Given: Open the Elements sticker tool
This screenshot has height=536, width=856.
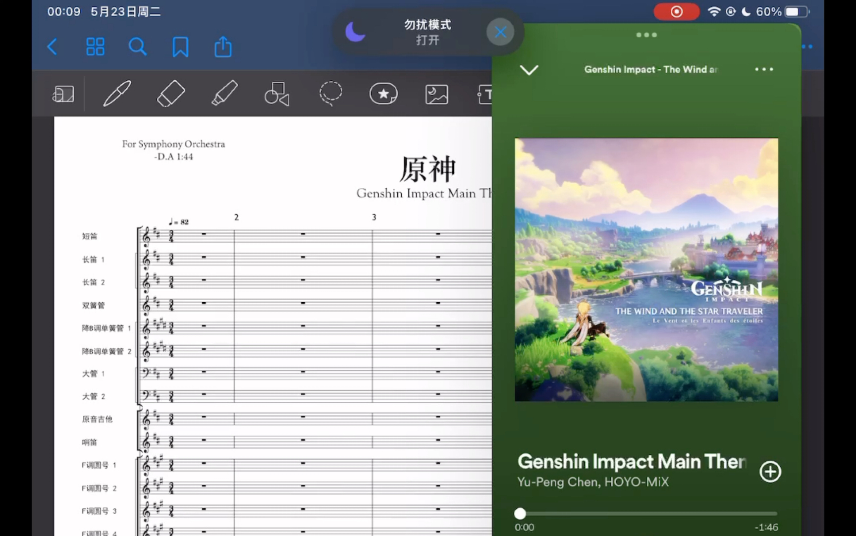Looking at the screenshot, I should click(383, 94).
